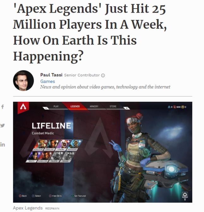Click the View Skills prompt
Image resolution: width=204 pixels, height=212 pixels.
pos(55,196)
